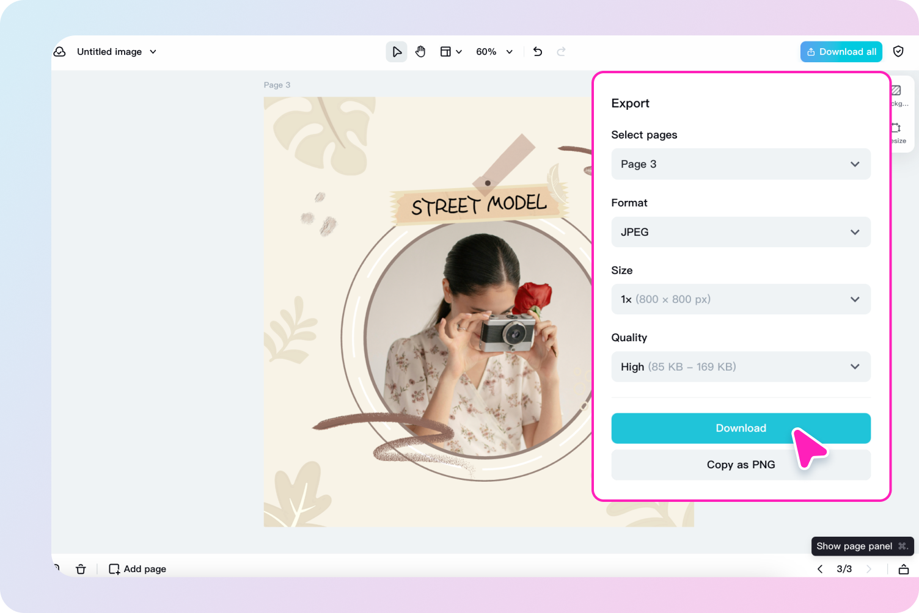Open the Resize panel icon on right edge

pyautogui.click(x=896, y=129)
